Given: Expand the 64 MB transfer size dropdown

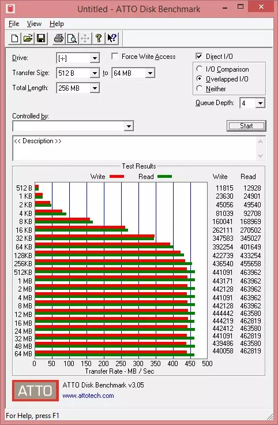Looking at the screenshot, I should [x=150, y=73].
